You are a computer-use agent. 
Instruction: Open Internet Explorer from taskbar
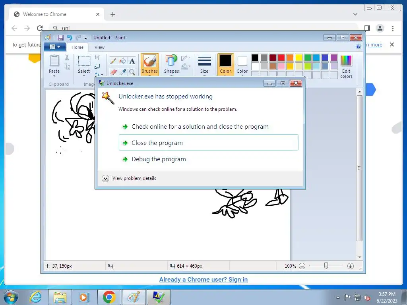click(35, 297)
